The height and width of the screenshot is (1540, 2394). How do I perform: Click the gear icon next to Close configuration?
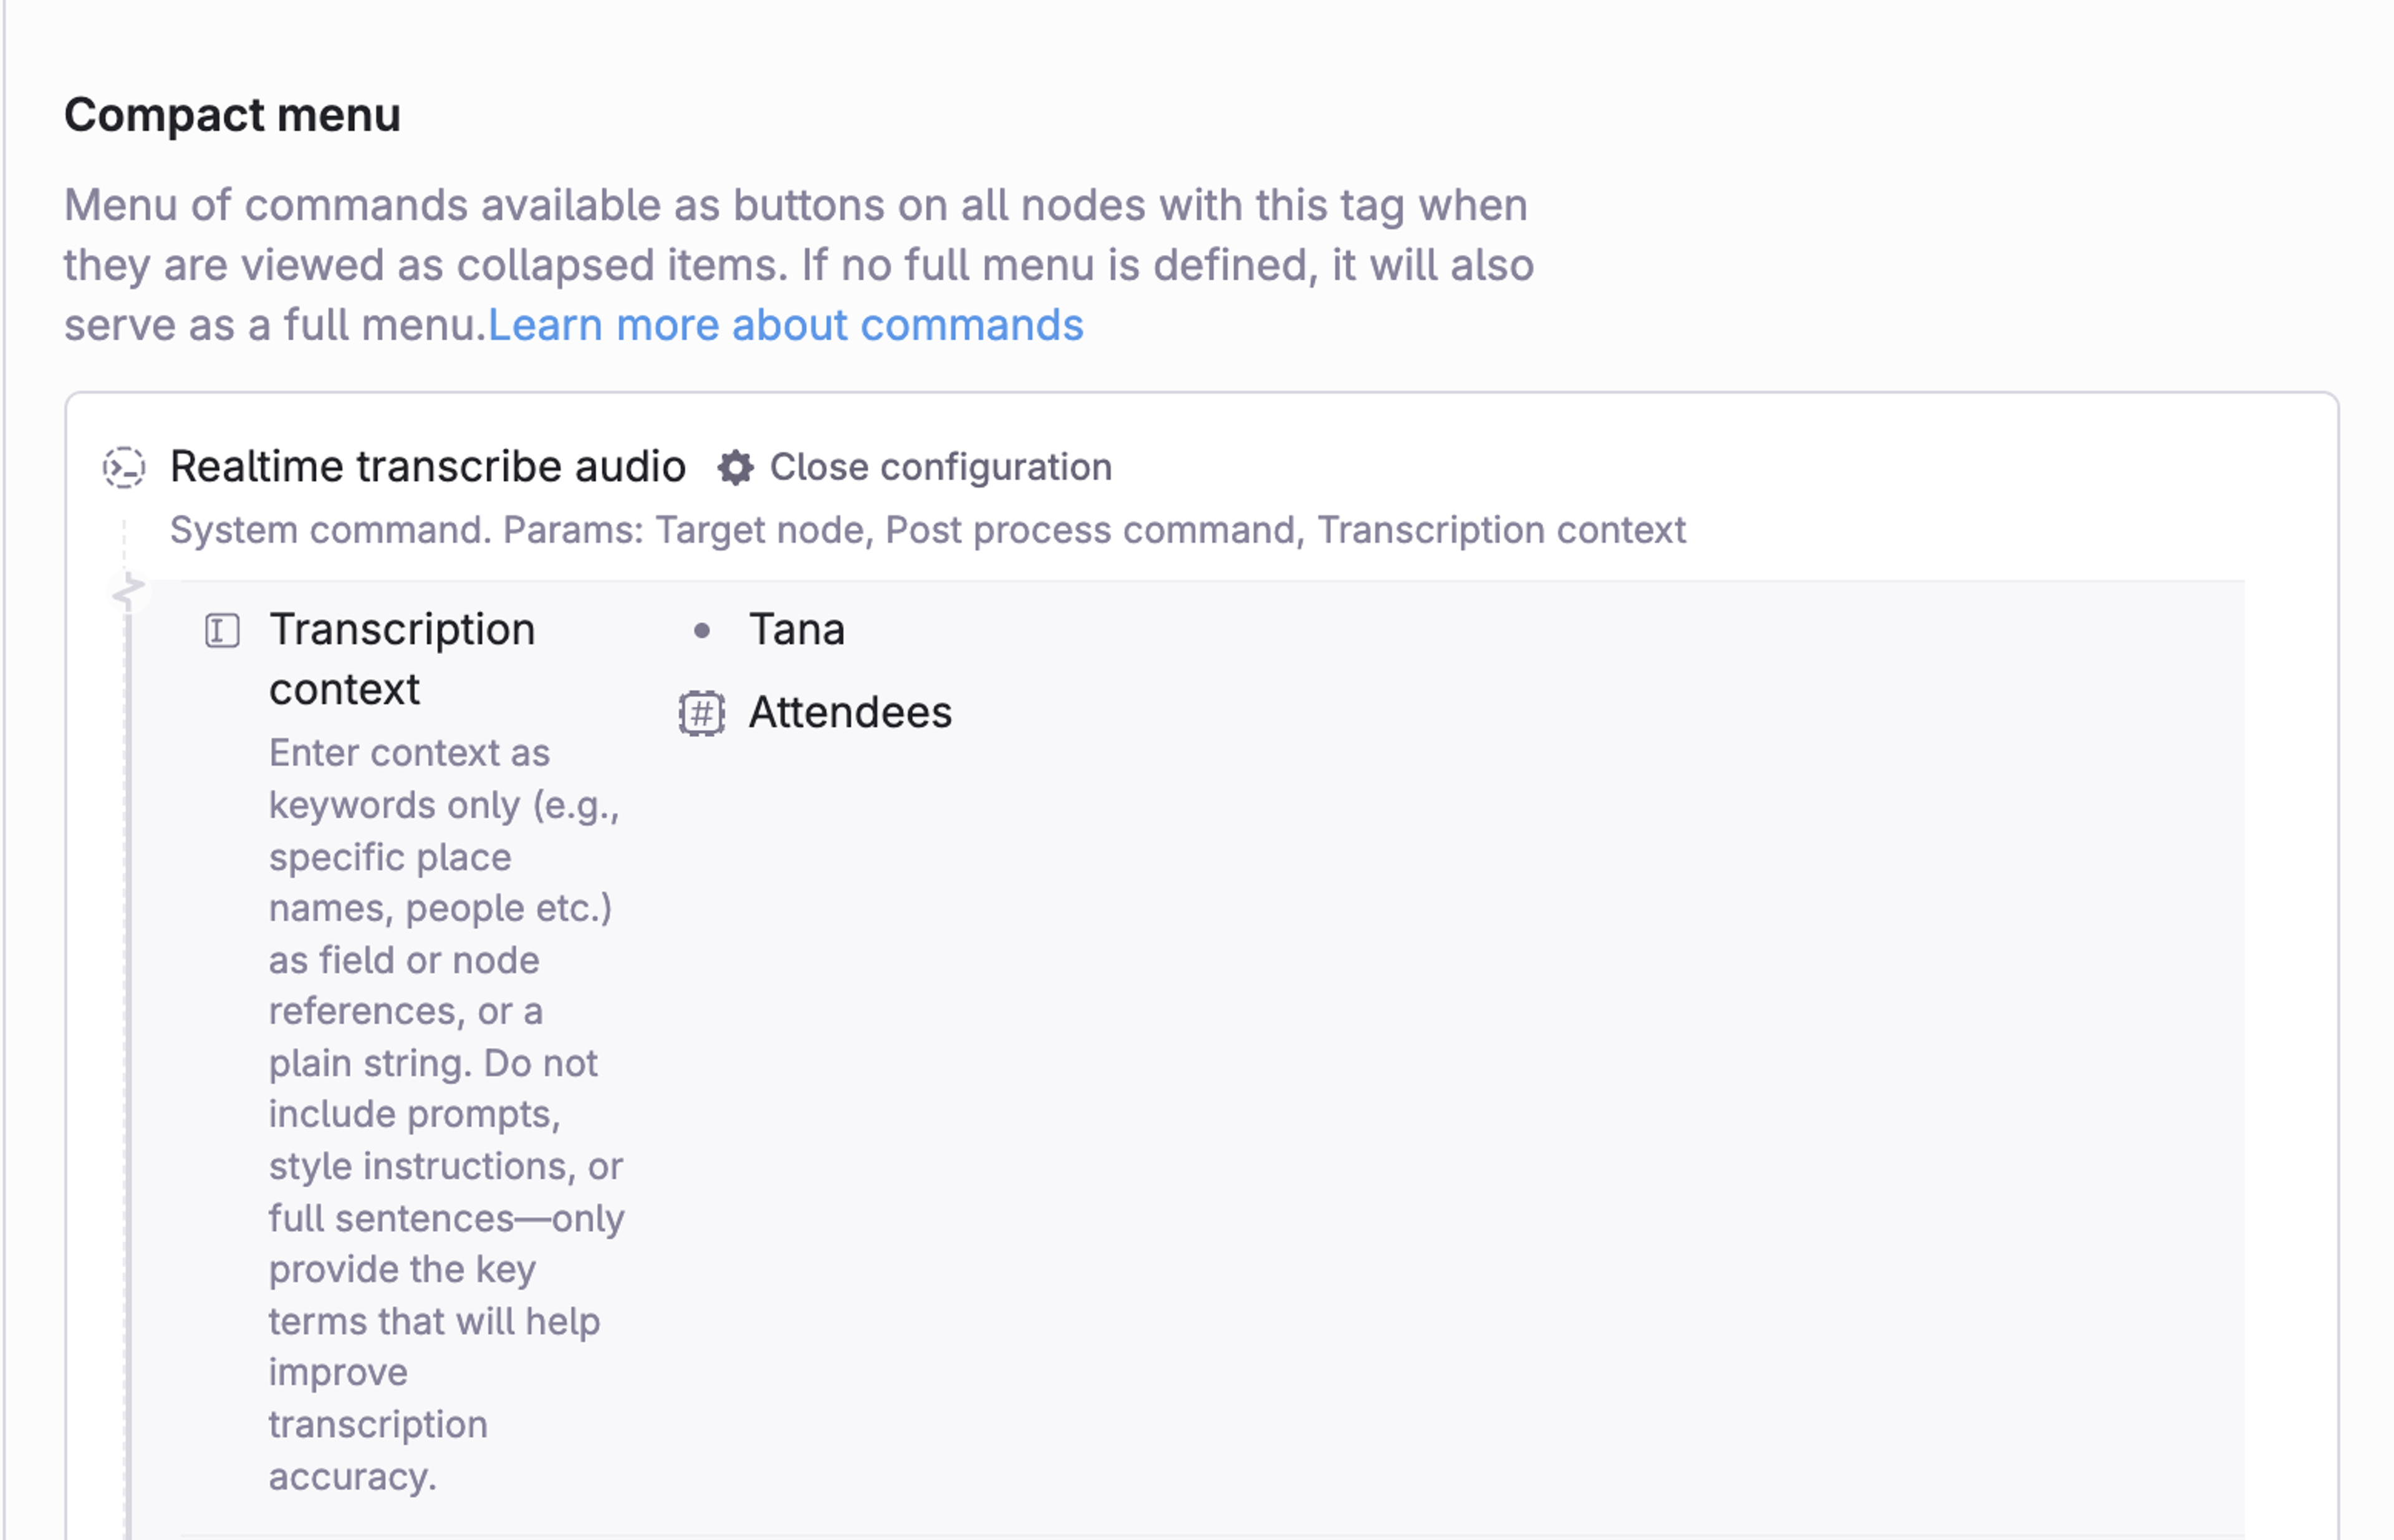pyautogui.click(x=735, y=467)
